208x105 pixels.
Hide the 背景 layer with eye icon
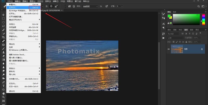tap(169, 49)
